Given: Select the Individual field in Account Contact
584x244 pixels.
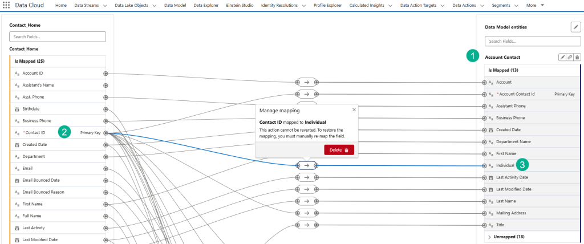Looking at the screenshot, I should pyautogui.click(x=505, y=165).
